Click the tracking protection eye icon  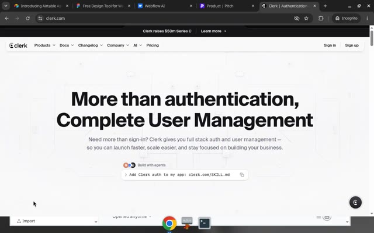(296, 18)
